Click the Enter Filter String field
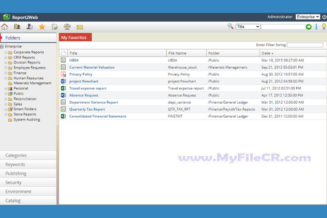 point(305,45)
